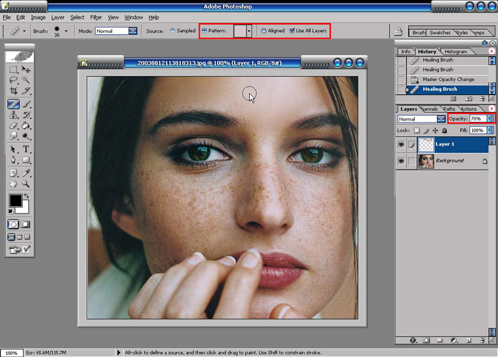Choose the Lasso tool

click(13, 80)
